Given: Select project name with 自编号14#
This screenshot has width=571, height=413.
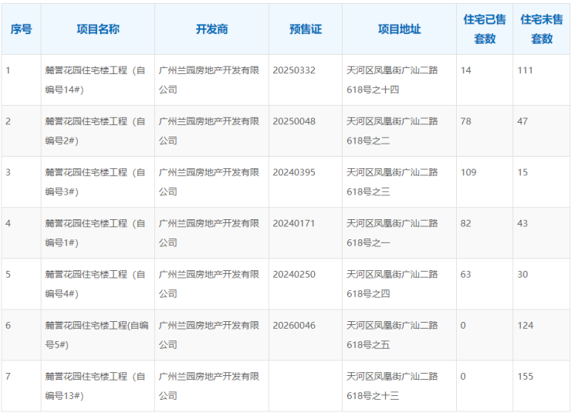Looking at the screenshot, I should [96, 80].
